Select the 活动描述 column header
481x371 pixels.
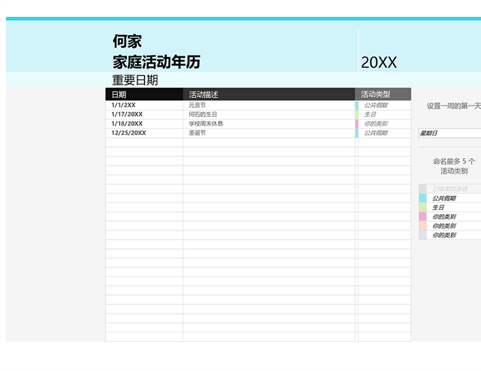(269, 94)
